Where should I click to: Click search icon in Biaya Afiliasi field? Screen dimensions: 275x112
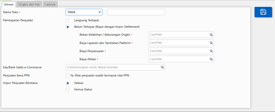click(x=211, y=59)
